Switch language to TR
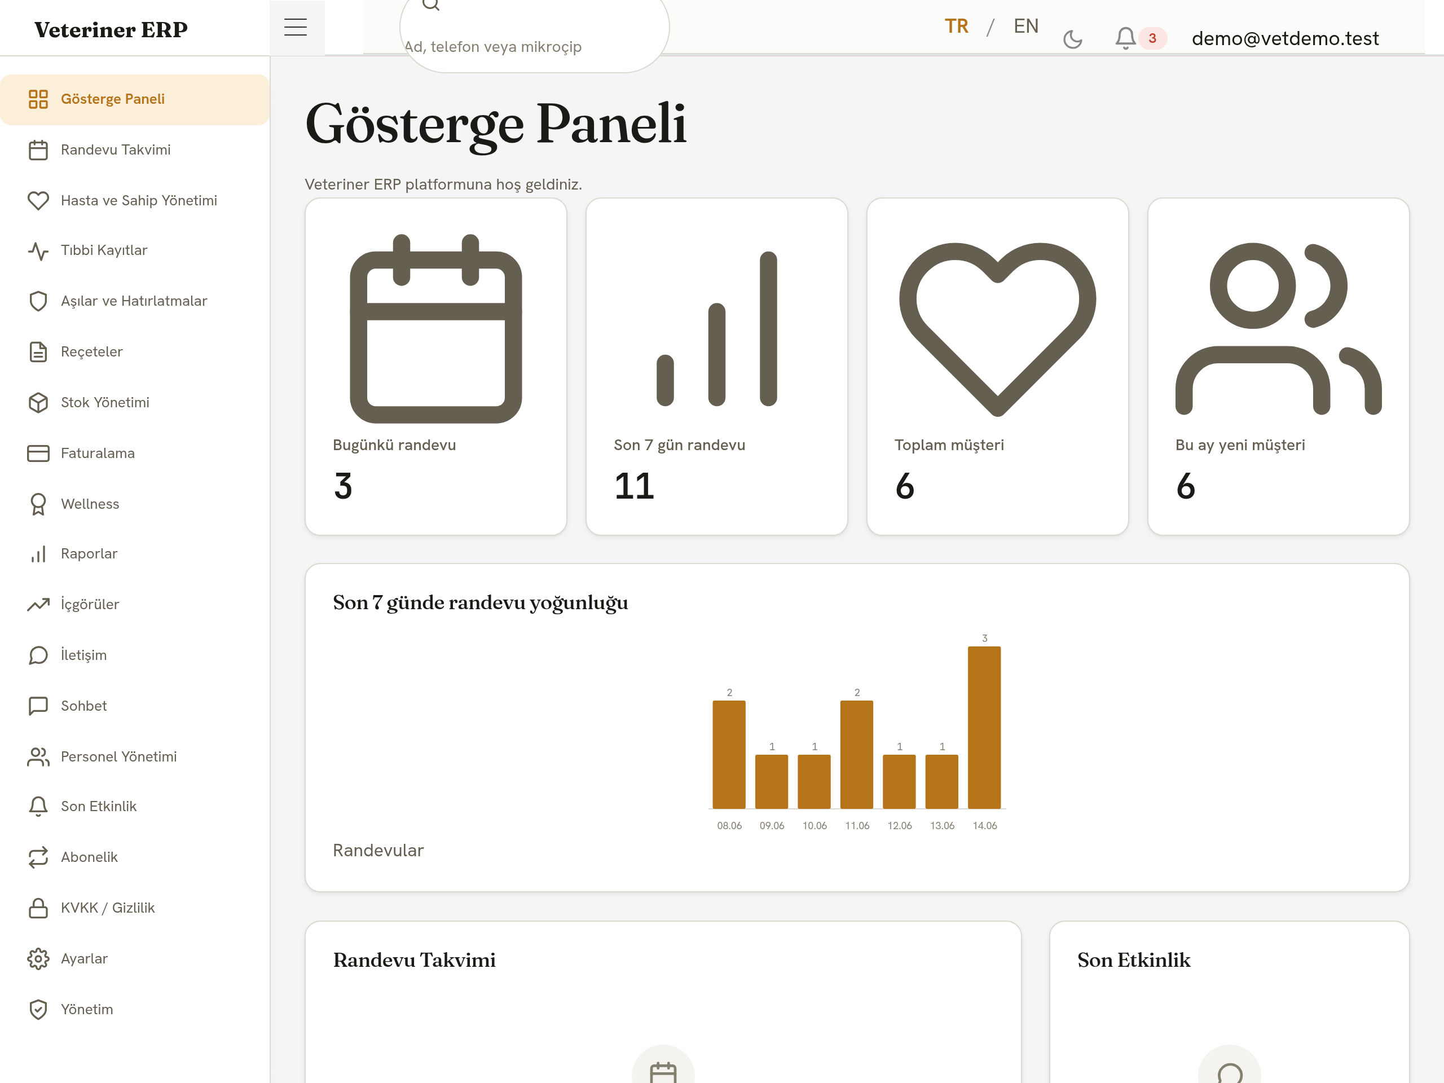 (956, 26)
